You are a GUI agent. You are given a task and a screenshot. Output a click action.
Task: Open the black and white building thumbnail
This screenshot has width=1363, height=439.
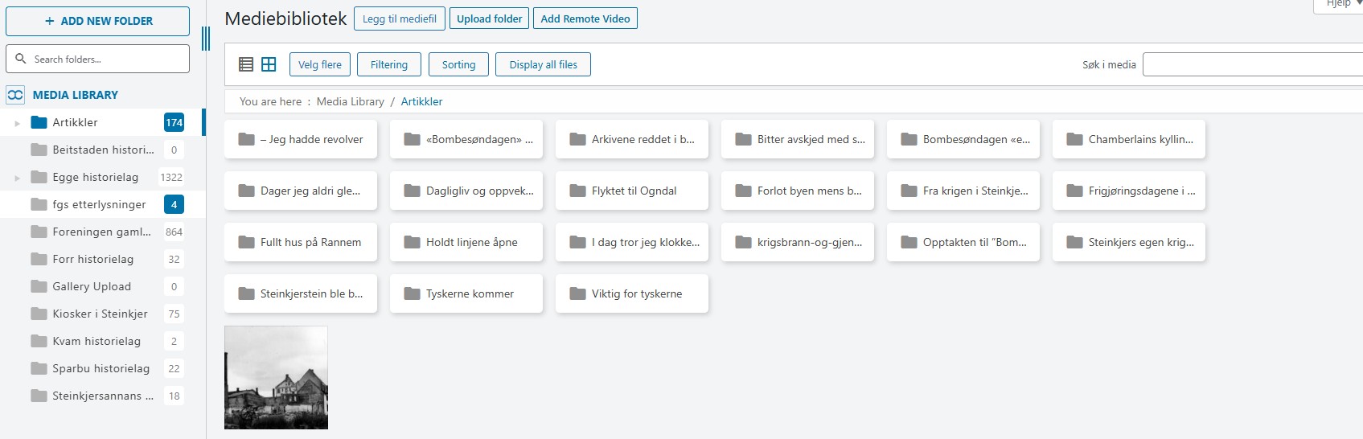point(276,377)
